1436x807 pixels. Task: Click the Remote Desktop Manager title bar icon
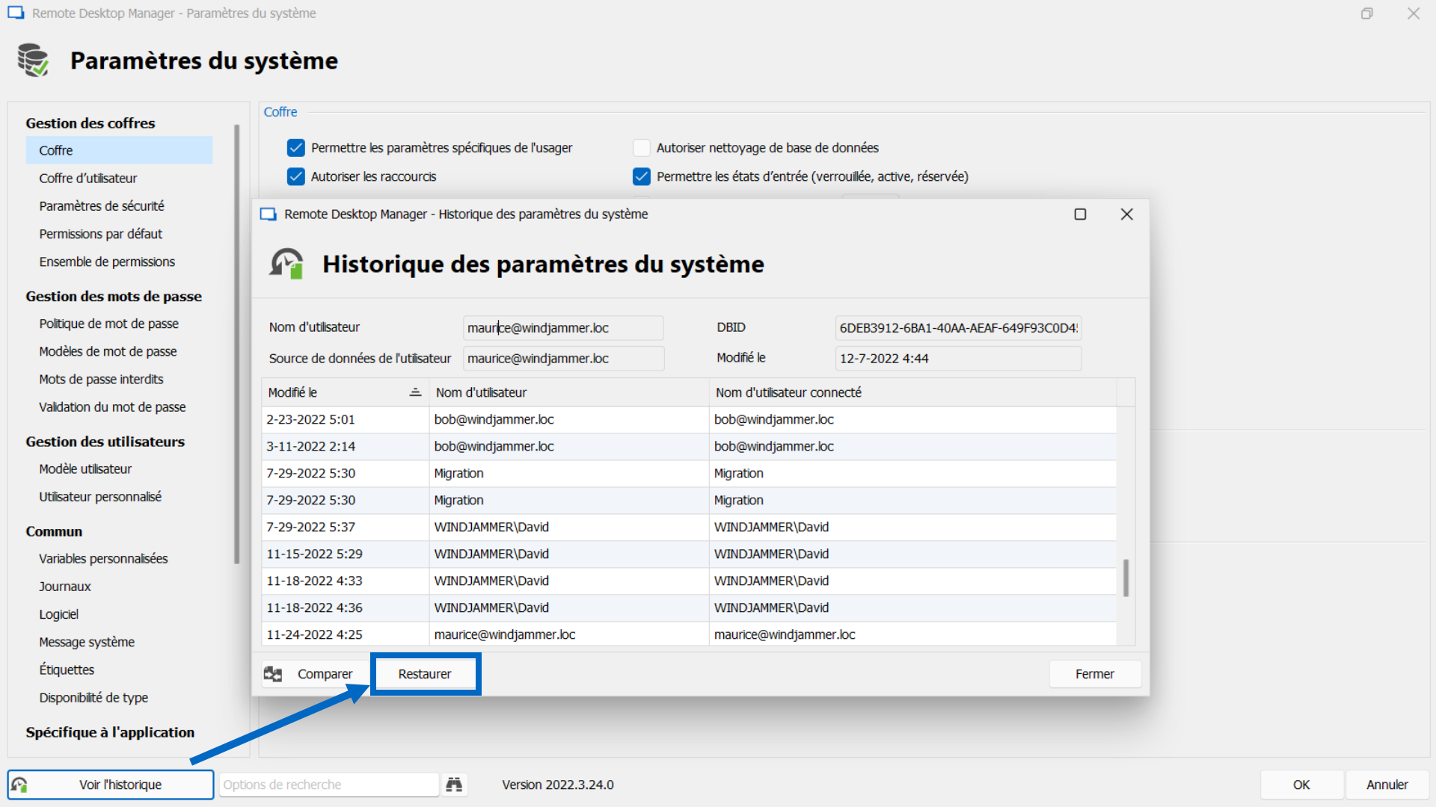click(16, 13)
